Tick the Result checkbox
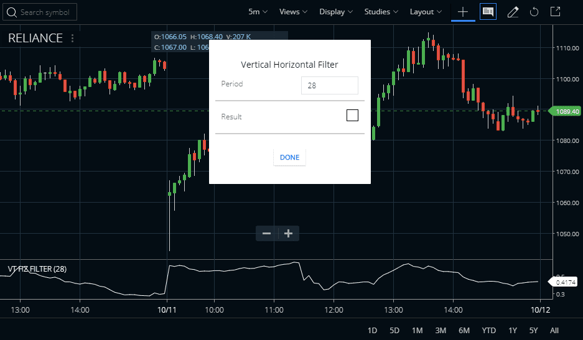583x340 pixels. coord(352,115)
